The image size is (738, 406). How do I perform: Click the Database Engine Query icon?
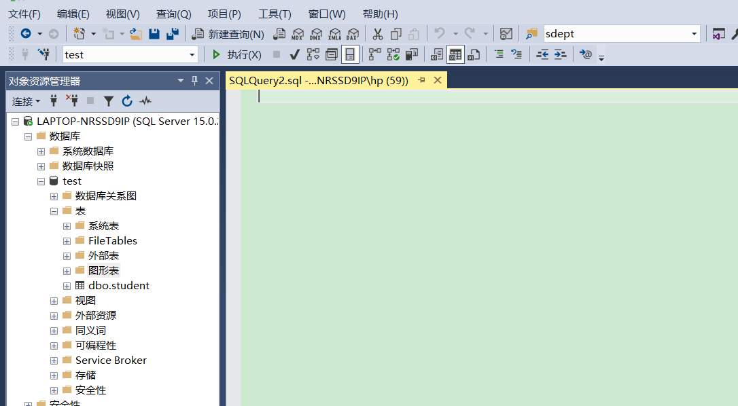coord(279,34)
